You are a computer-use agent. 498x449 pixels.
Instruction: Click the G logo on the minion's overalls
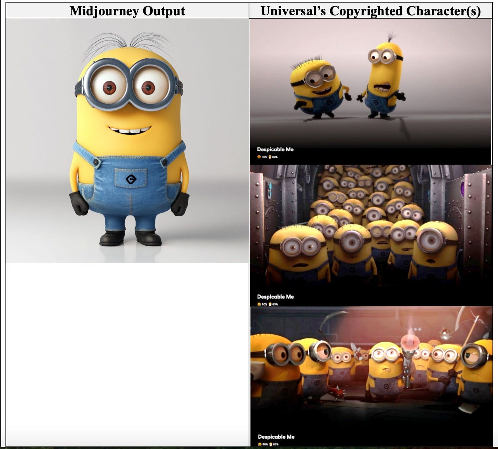(131, 179)
